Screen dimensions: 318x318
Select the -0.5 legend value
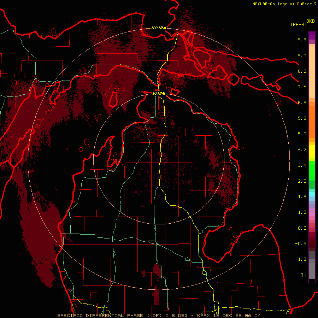[301, 244]
